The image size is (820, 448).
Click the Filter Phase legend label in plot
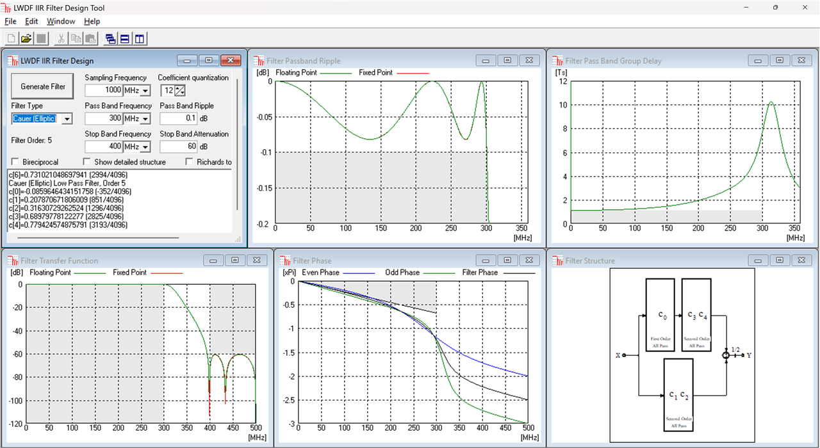click(x=480, y=273)
